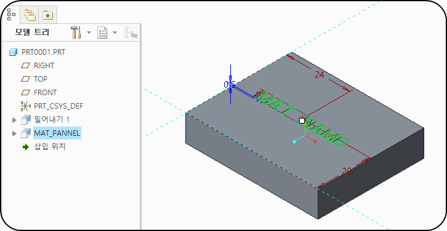Select the 밀어내기 1 extrude feature
447x231 pixels.
tap(51, 119)
